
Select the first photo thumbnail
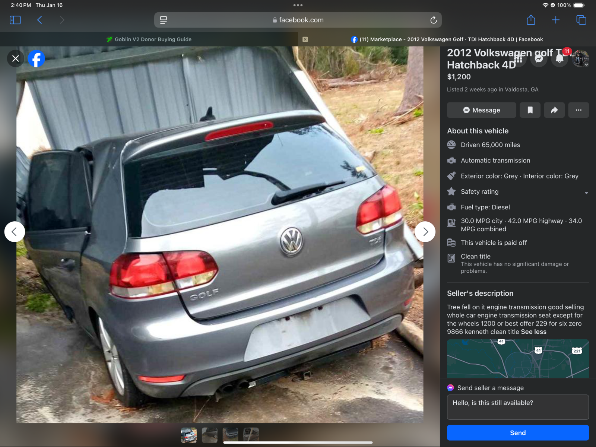[189, 435]
